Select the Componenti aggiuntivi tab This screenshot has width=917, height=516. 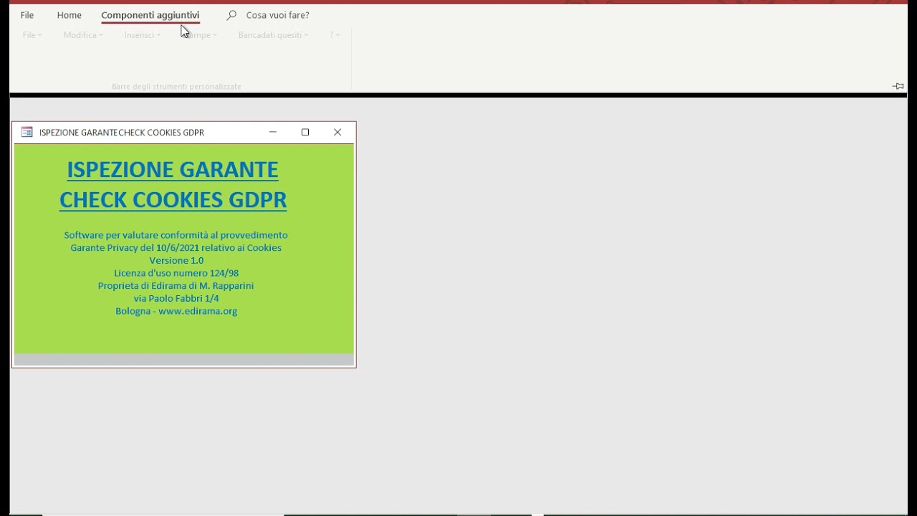[x=150, y=15]
